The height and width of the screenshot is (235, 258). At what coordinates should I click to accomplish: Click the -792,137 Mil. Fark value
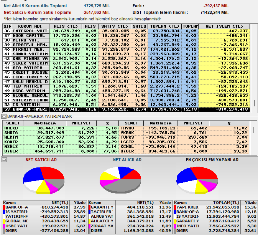[216, 6]
